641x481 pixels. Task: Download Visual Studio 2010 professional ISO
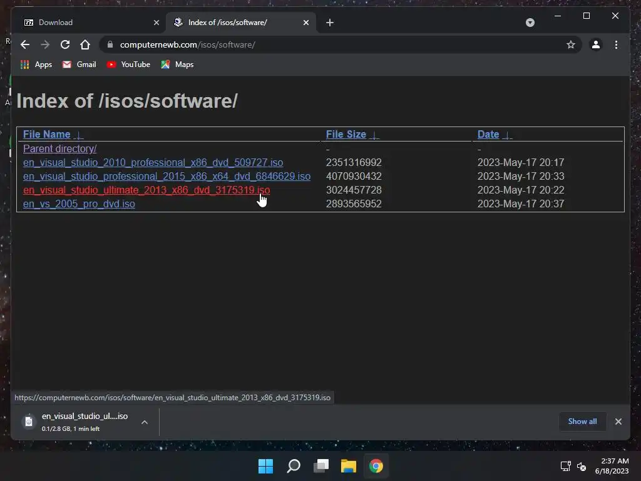pos(153,162)
